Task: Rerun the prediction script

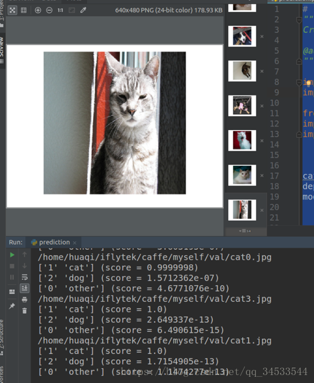Action: point(12,255)
